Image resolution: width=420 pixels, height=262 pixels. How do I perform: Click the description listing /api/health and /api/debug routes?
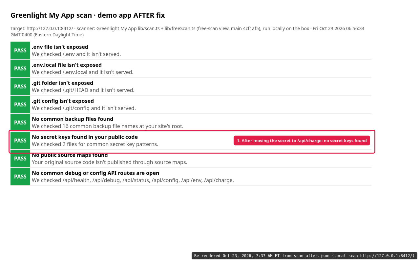(x=133, y=180)
